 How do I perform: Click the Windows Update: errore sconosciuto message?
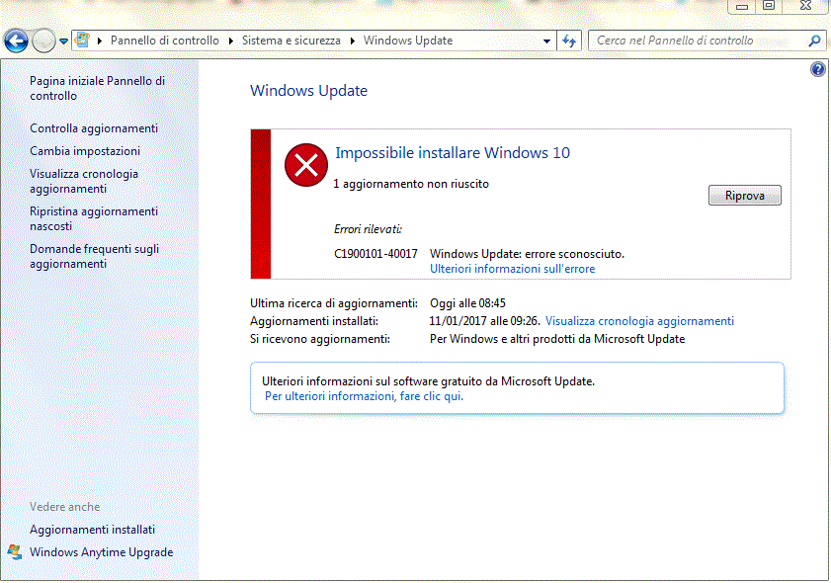tap(528, 254)
